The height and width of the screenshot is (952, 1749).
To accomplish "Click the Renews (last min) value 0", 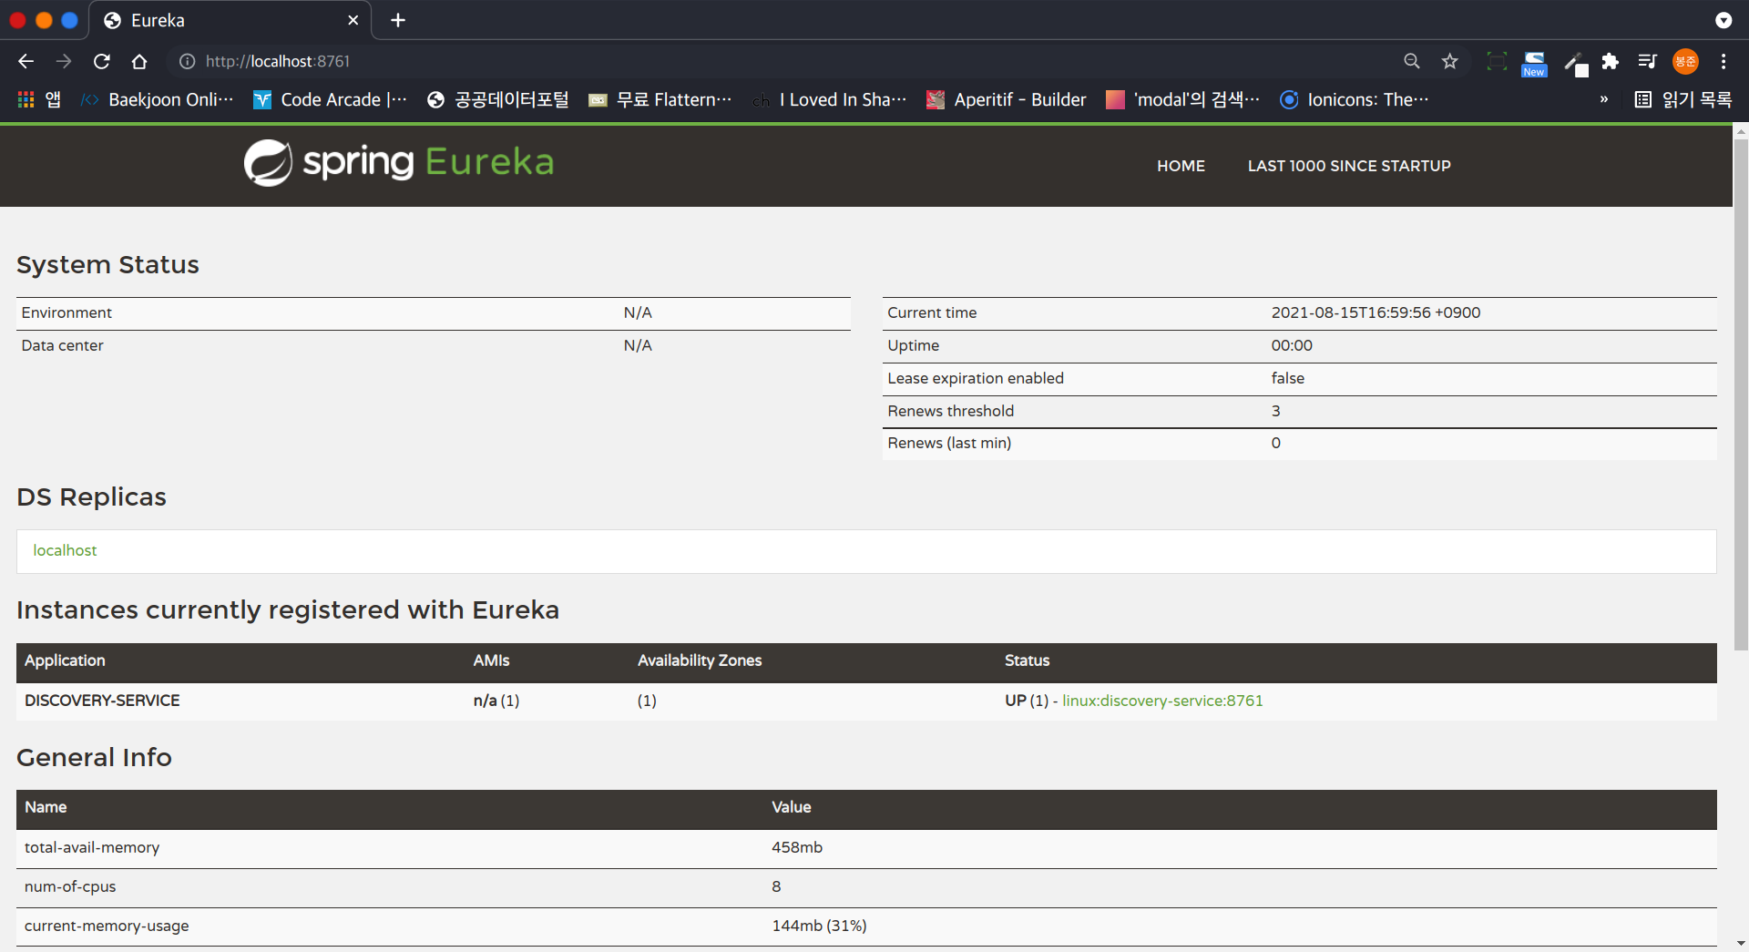I will (1276, 443).
